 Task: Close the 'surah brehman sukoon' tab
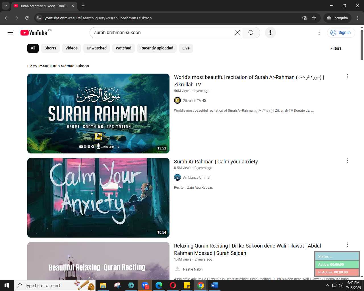pos(73,6)
